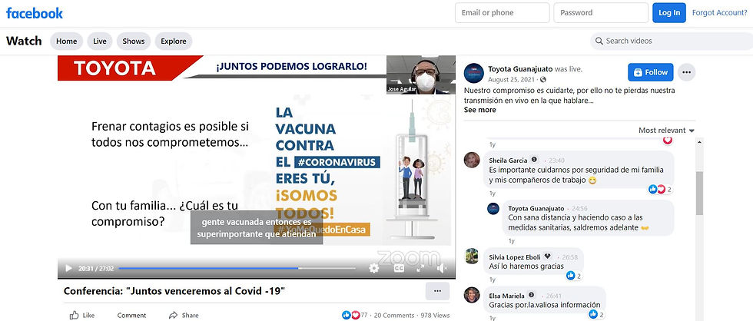Viewport: 753px width, 321px height.
Task: View like reactions on Elsa Mariela's comment
Action: click(x=596, y=314)
